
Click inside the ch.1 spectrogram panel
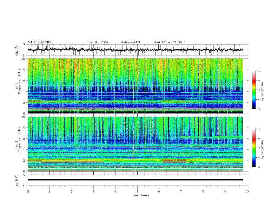(135, 86)
